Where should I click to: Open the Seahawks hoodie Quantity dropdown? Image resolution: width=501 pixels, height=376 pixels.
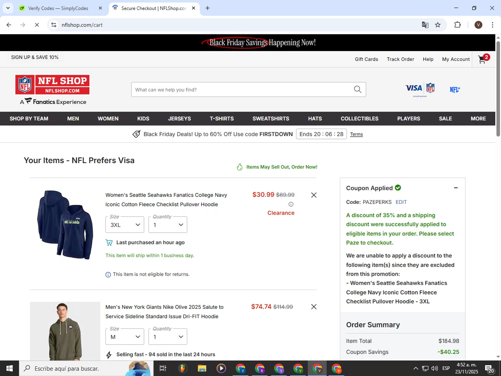168,225
